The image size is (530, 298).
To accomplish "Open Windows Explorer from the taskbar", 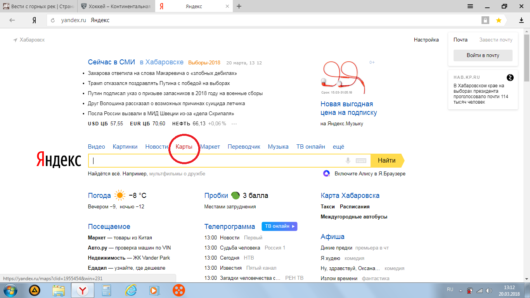I will tap(59, 290).
